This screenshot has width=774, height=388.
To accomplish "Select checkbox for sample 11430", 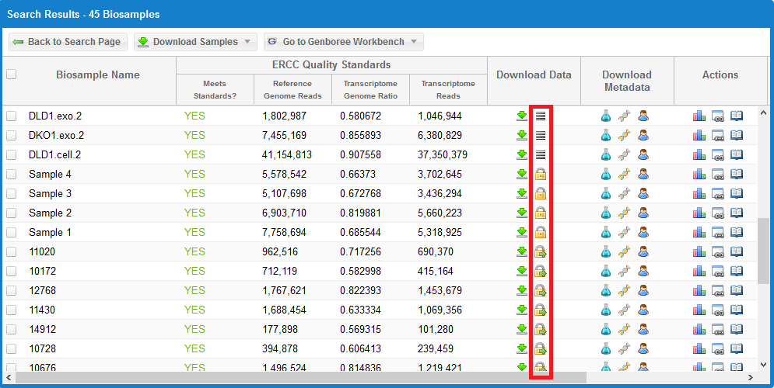I will [x=11, y=310].
